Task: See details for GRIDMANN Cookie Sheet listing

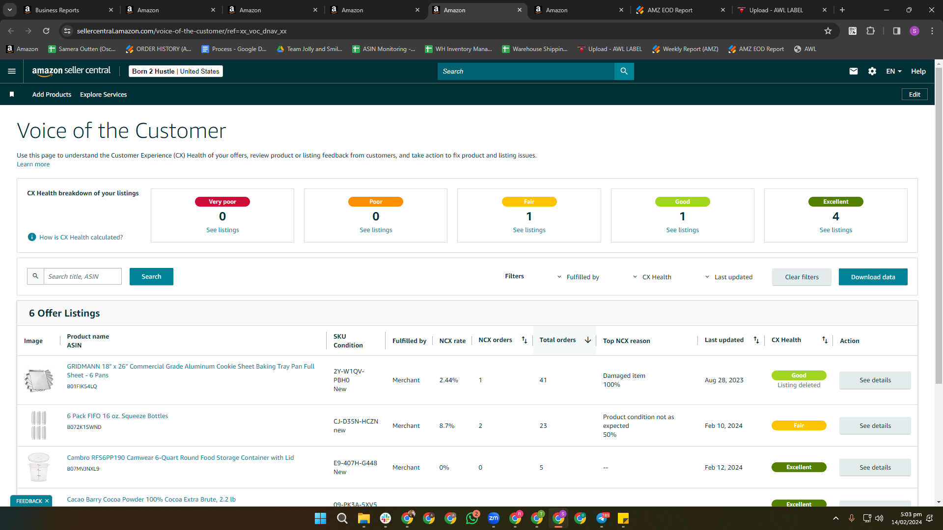Action: tap(875, 380)
